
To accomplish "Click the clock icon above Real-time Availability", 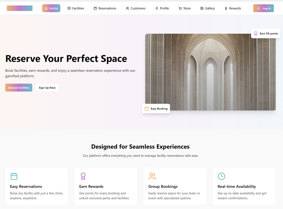I will 221,176.
